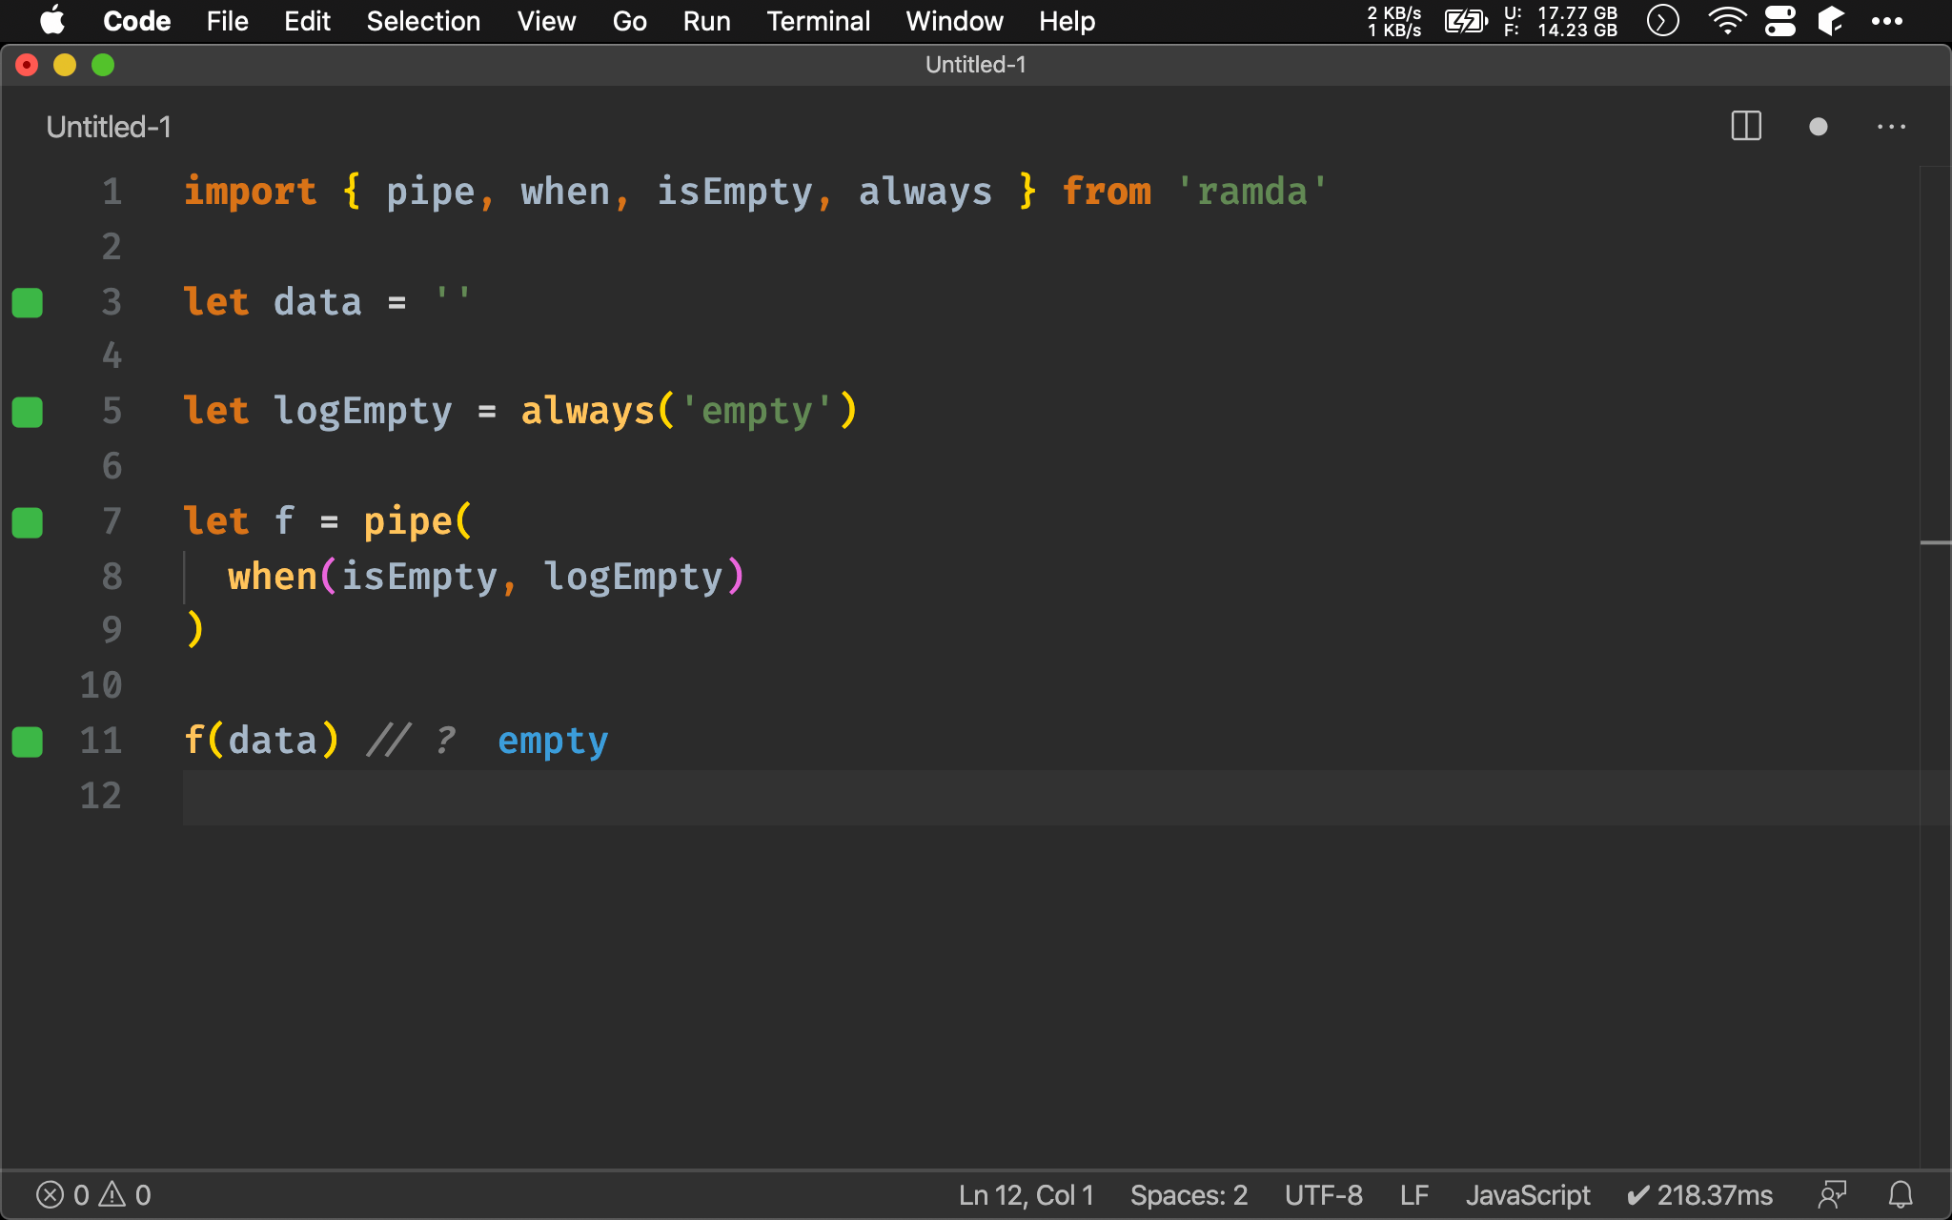Click the logEmpty variable on line 5
The image size is (1952, 1220).
pyautogui.click(x=362, y=412)
